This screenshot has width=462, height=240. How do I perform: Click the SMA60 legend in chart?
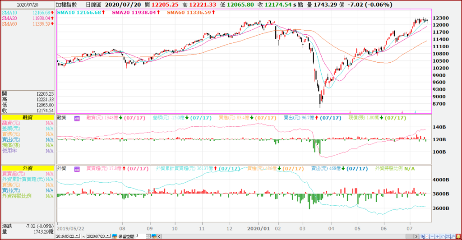pos(191,12)
